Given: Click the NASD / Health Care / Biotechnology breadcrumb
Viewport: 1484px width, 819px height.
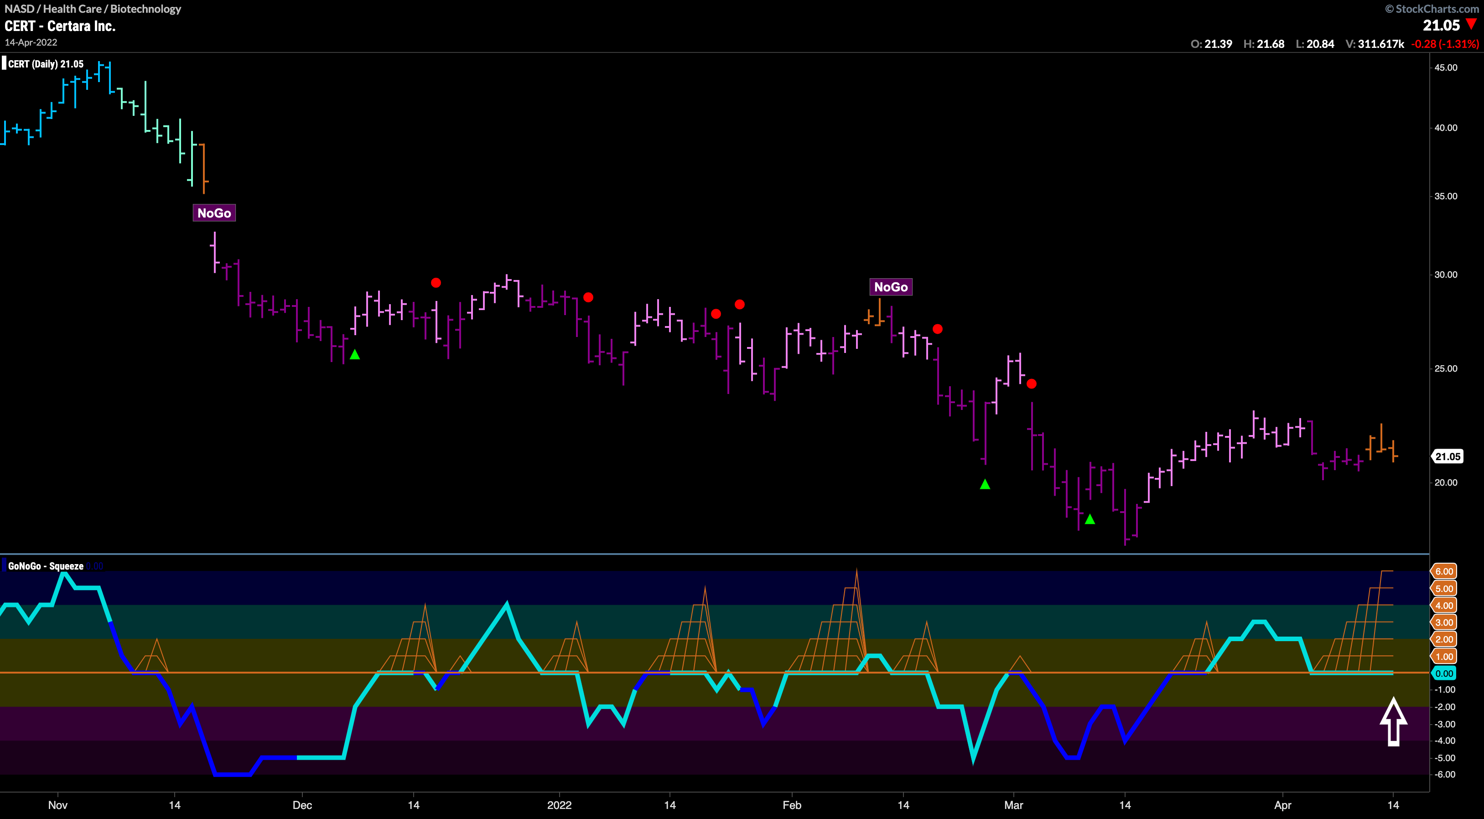Looking at the screenshot, I should [93, 9].
